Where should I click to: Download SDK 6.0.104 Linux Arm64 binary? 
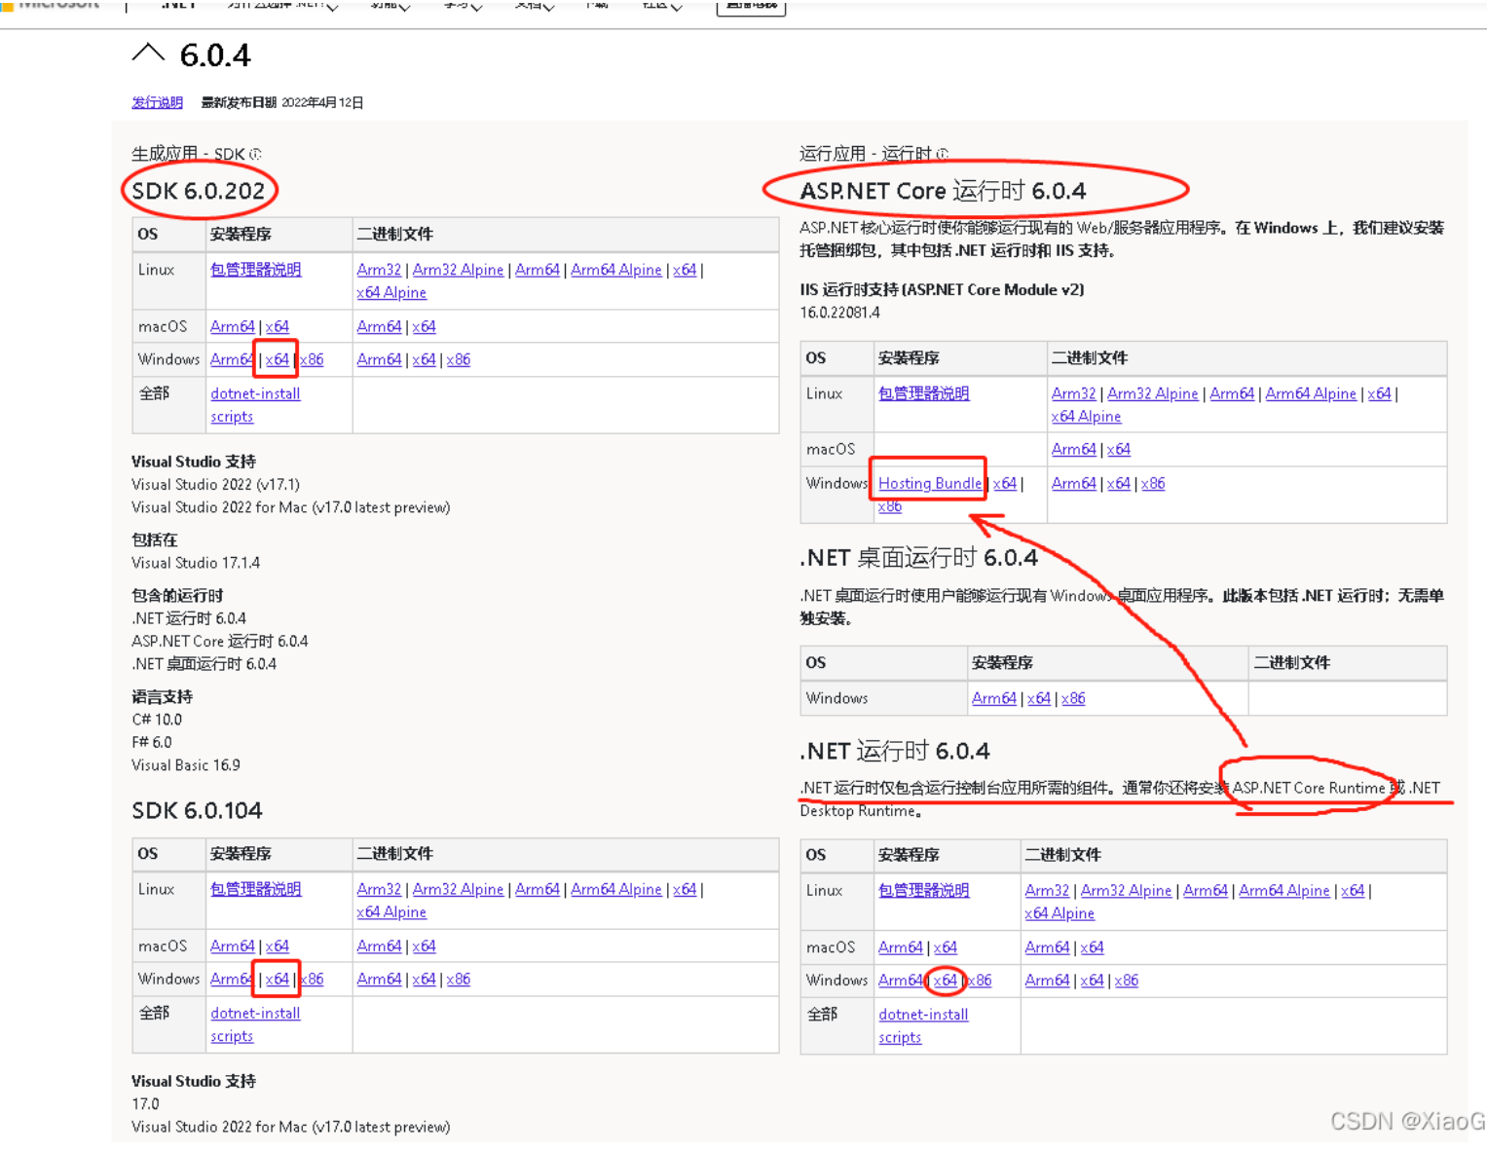click(538, 889)
